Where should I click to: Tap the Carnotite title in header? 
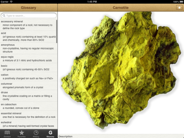pos(121,8)
